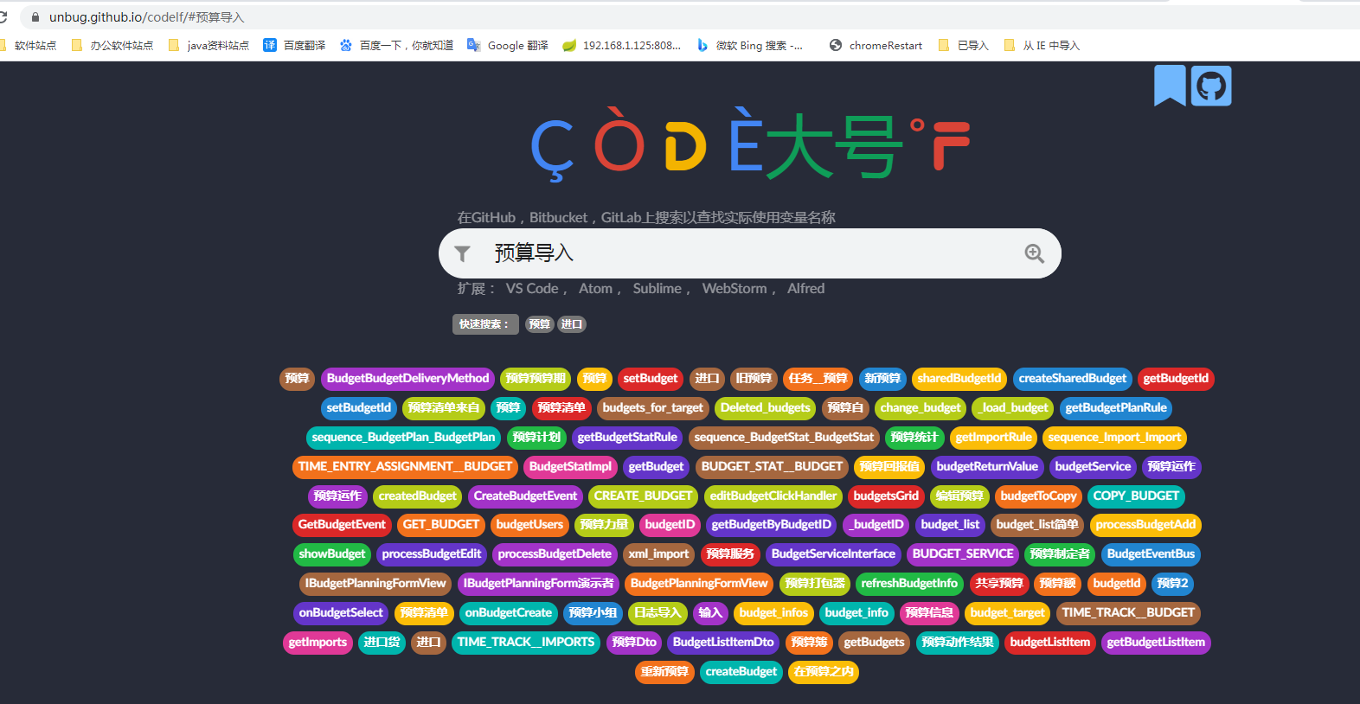1360x704 pixels.
Task: Click the getBudgetId tag
Action: point(1176,379)
